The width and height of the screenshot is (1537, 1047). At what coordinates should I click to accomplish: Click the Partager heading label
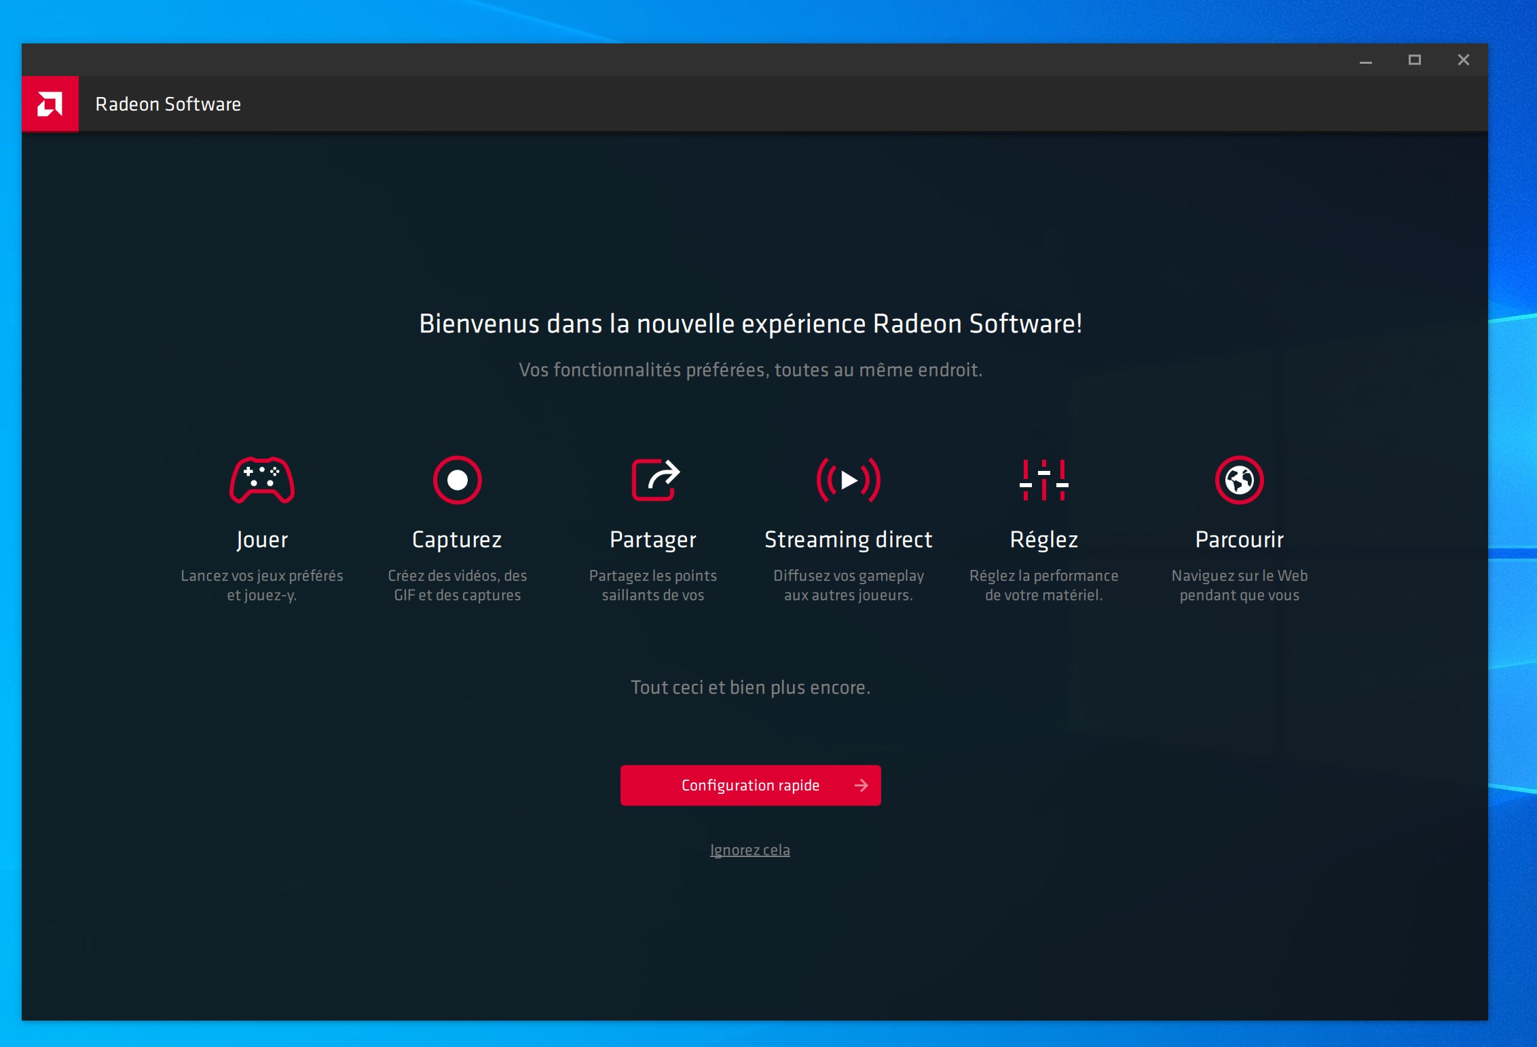pyautogui.click(x=652, y=539)
